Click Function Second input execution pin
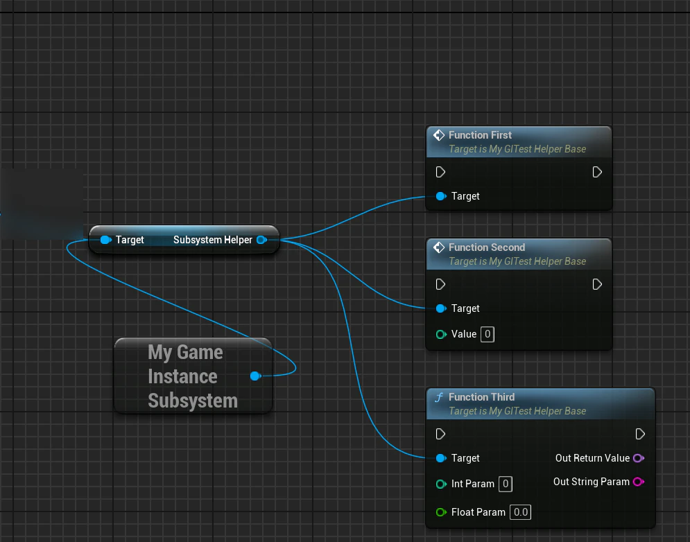 pyautogui.click(x=440, y=284)
